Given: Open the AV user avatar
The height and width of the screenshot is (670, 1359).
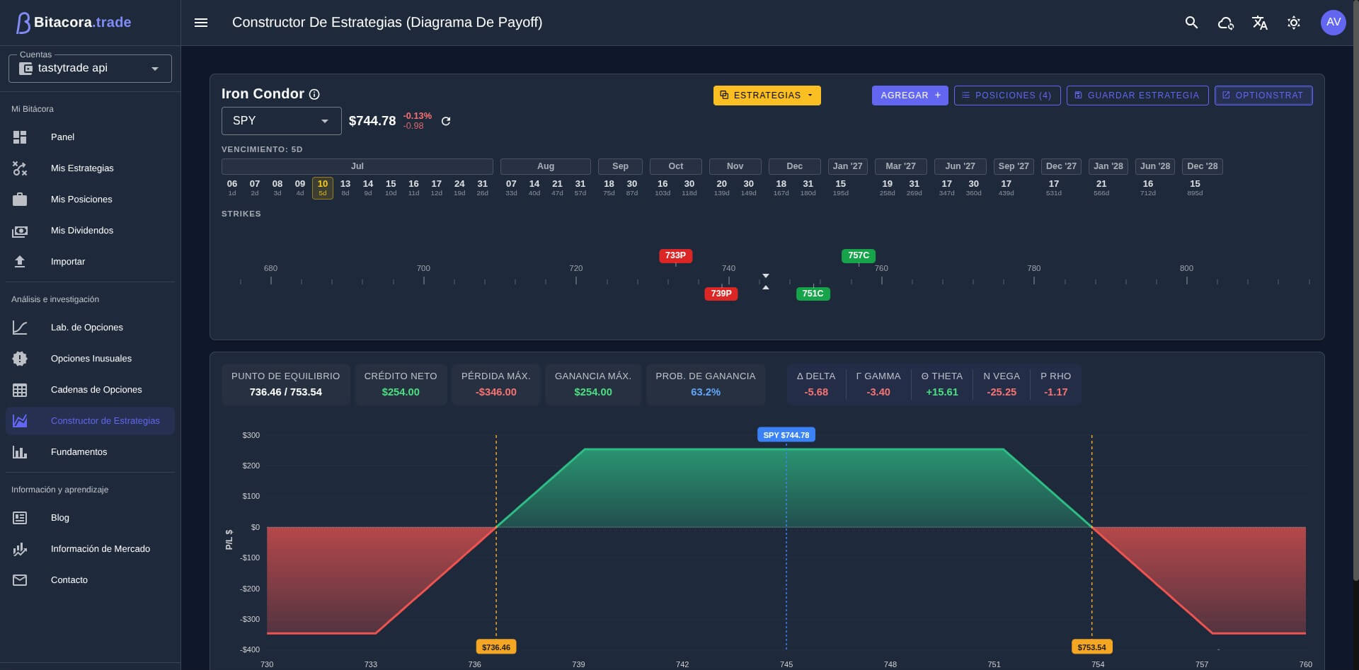Looking at the screenshot, I should click(x=1334, y=23).
